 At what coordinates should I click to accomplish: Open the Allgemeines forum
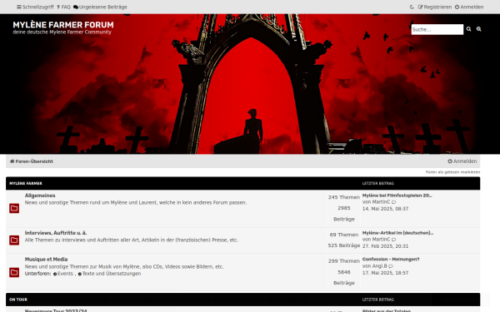(40, 196)
